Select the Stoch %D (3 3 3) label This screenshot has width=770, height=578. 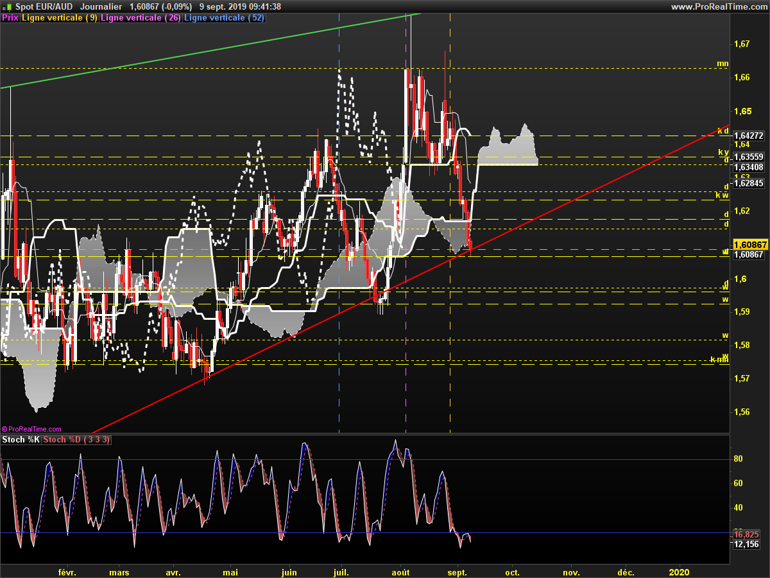[x=77, y=440]
